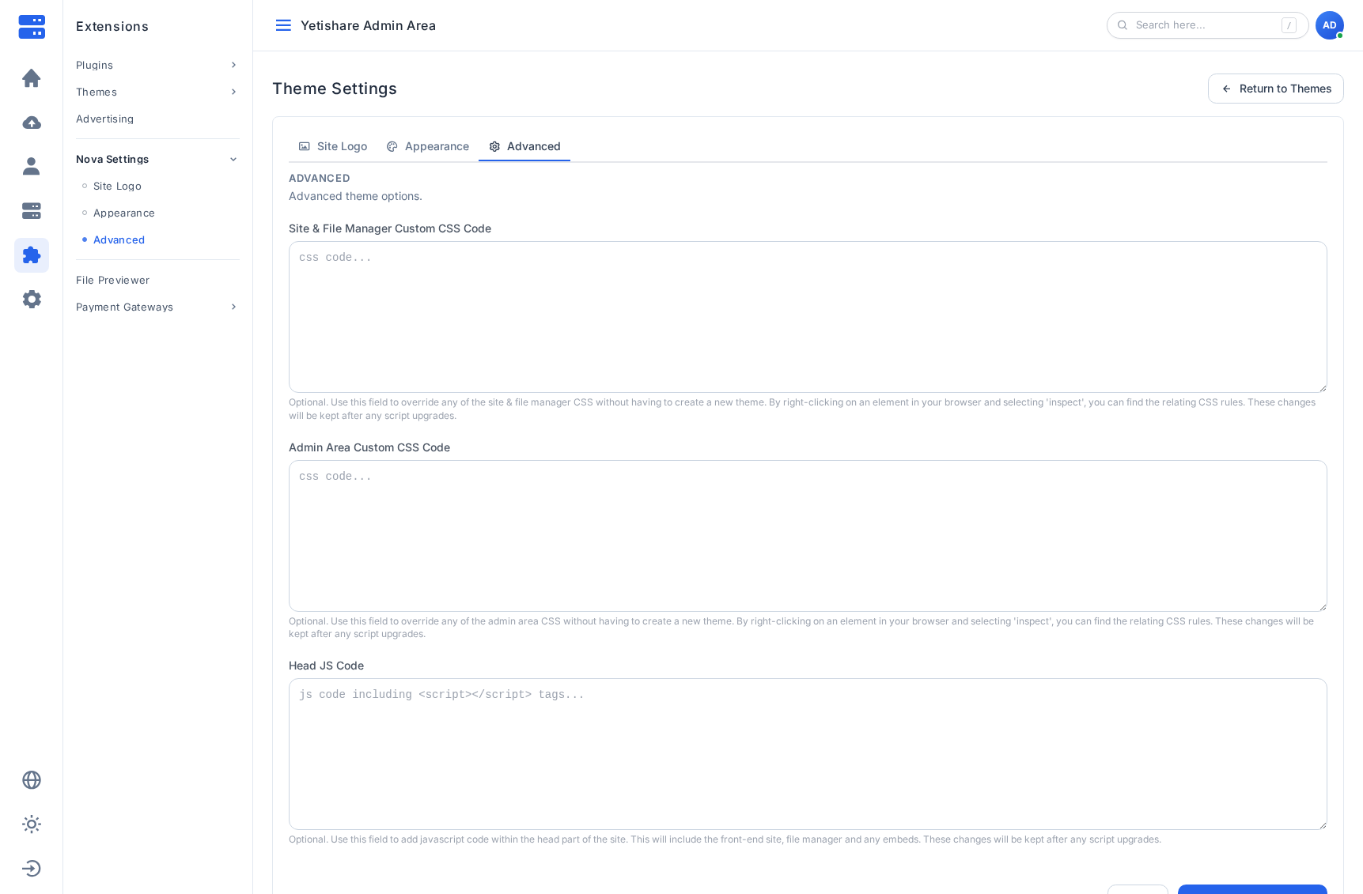Click the Yetishare Admin Area title

pyautogui.click(x=368, y=25)
